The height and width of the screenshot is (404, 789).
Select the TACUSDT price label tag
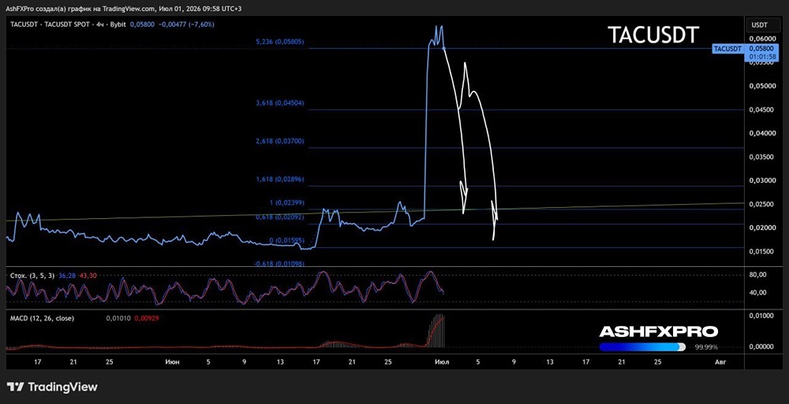(x=727, y=49)
